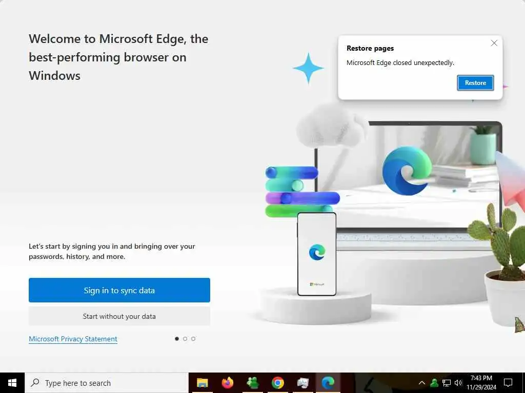Show hidden system tray icons
Image resolution: width=525 pixels, height=393 pixels.
(x=422, y=383)
